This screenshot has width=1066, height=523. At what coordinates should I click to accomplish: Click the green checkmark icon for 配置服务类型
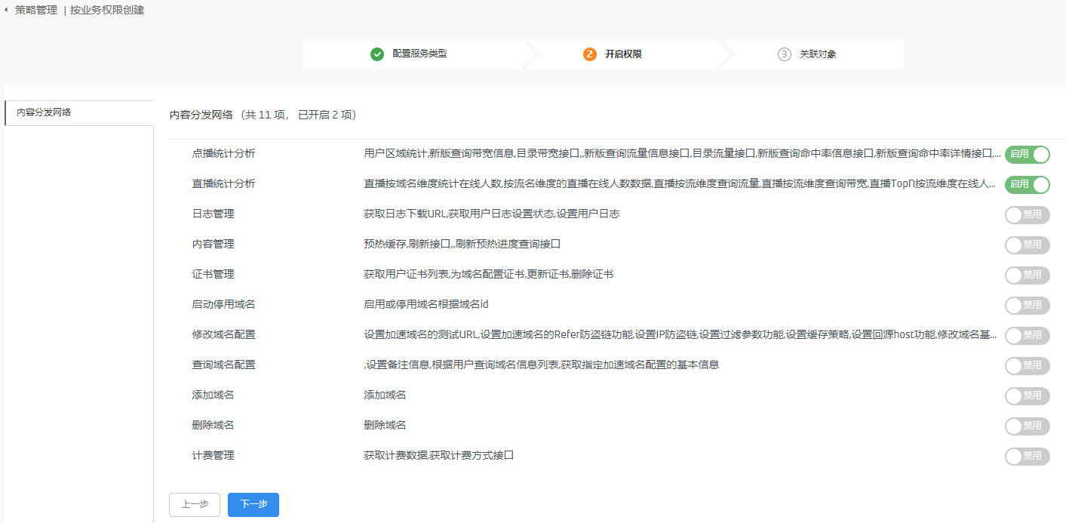[377, 54]
